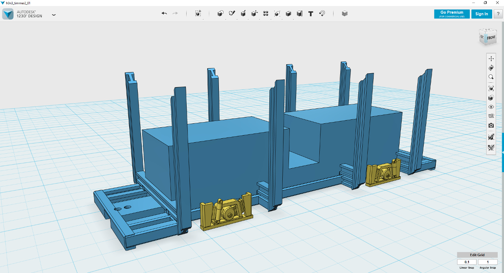The height and width of the screenshot is (273, 504).
Task: Open the Transform tool
Action: (x=198, y=13)
